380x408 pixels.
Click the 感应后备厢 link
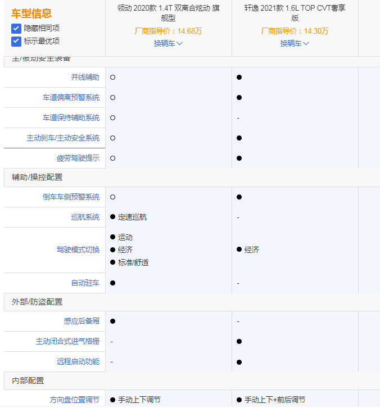(x=82, y=321)
